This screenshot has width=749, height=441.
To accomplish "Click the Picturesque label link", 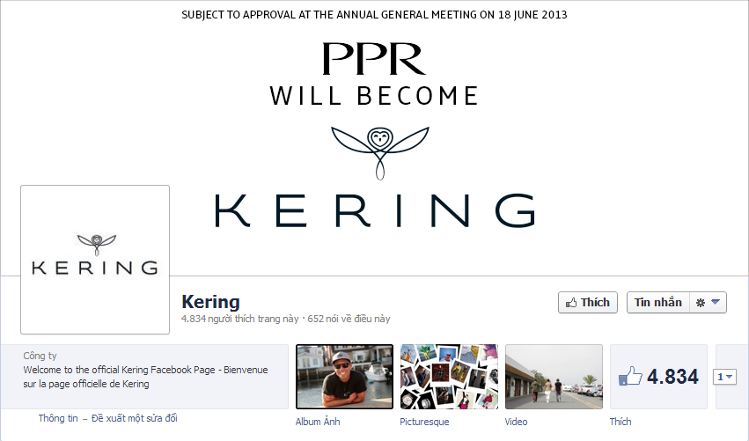I will point(424,422).
